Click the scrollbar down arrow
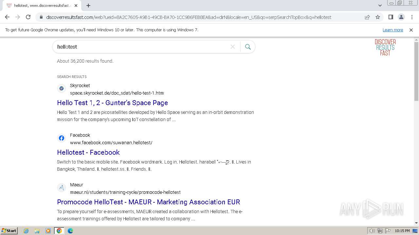The height and width of the screenshot is (235, 419). [x=416, y=223]
